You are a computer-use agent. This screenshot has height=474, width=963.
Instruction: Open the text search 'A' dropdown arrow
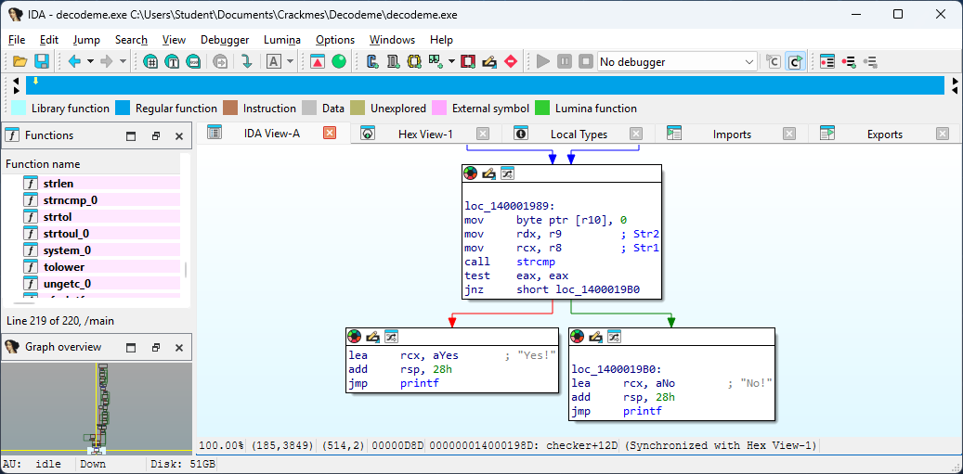(x=290, y=62)
